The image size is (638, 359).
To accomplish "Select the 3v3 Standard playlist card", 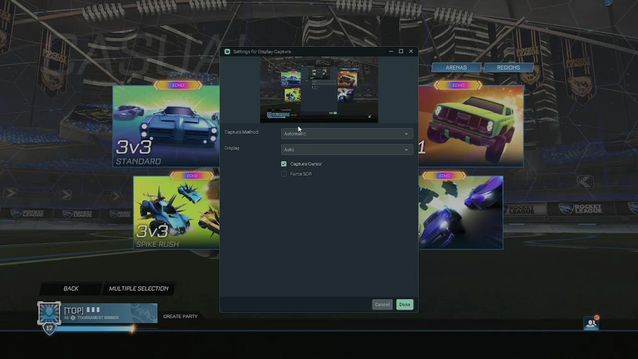I will click(x=166, y=126).
